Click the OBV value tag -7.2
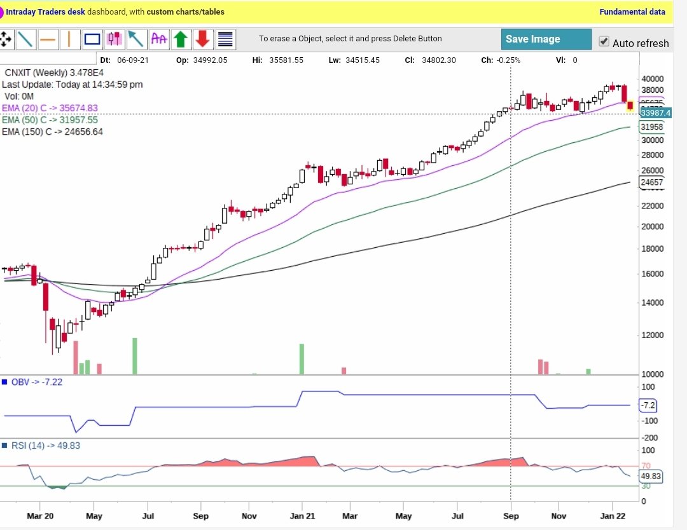687x530 pixels. tap(648, 405)
